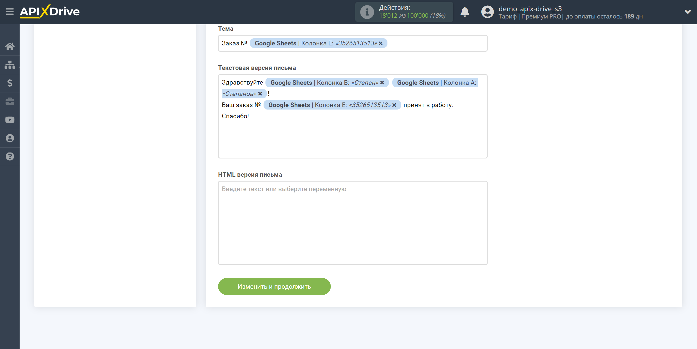697x349 pixels.
Task: Click the ApiX-Drive logo
Action: [50, 12]
